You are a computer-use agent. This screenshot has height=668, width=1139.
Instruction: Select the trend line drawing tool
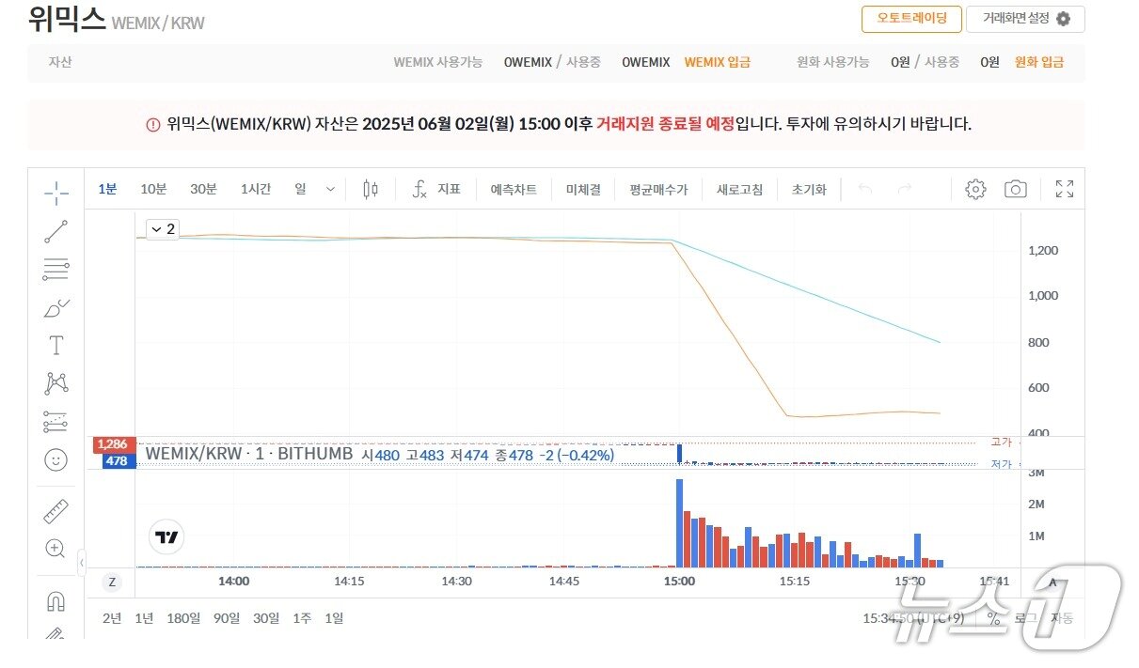pyautogui.click(x=56, y=231)
